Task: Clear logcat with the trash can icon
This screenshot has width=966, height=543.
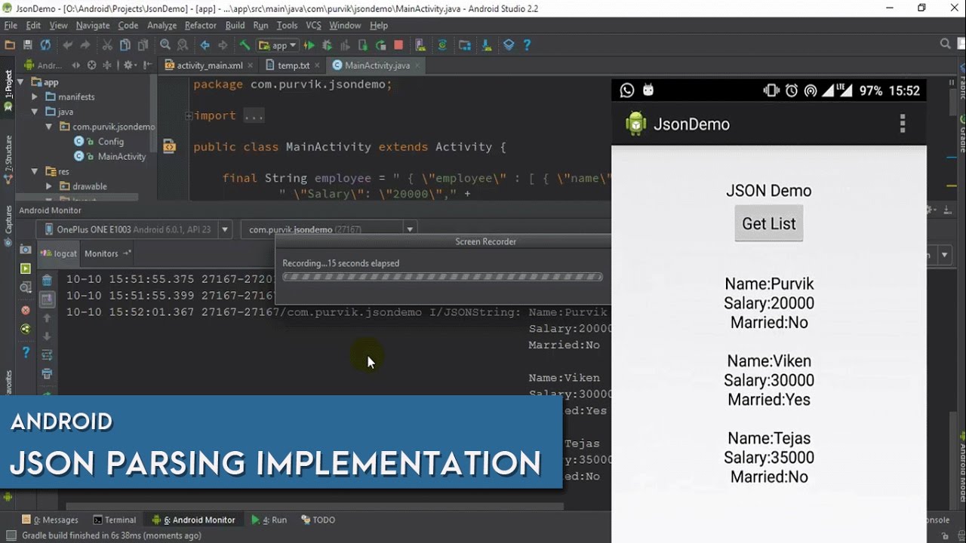Action: (47, 281)
